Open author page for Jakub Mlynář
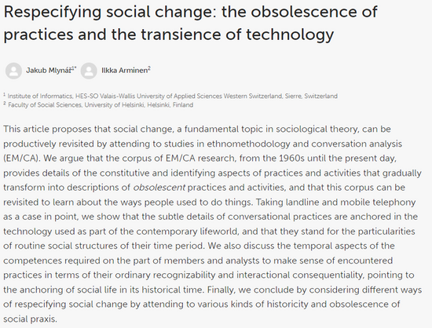The image size is (432, 328). pos(49,71)
